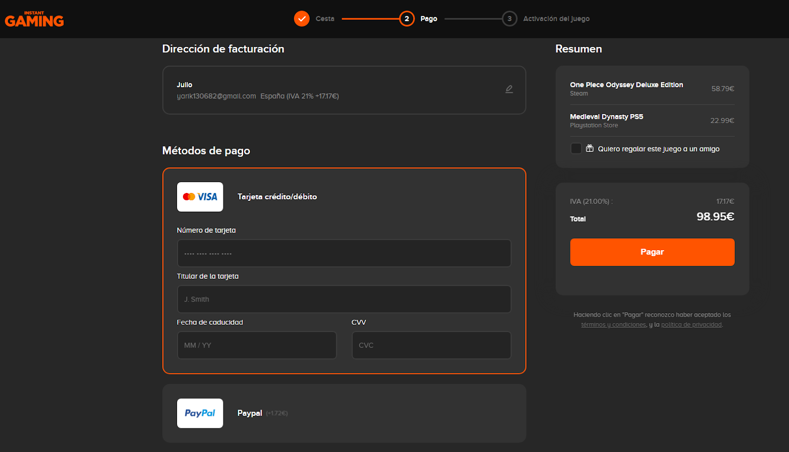789x452 pixels.
Task: Focus the Fecha de caducidad MM/YY field
Action: click(257, 345)
